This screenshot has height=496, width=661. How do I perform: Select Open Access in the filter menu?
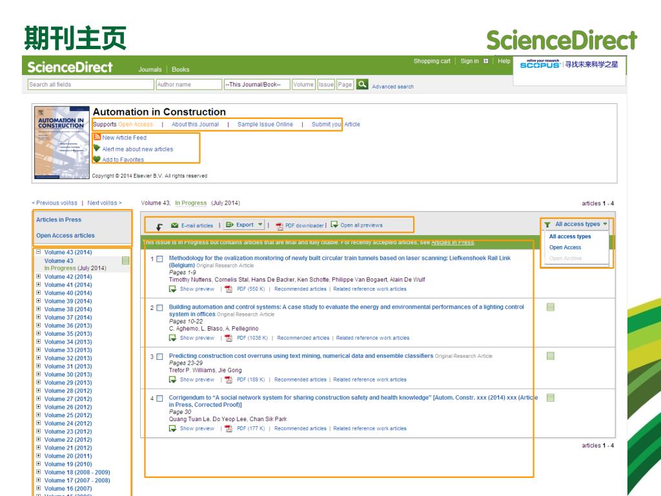tap(565, 247)
